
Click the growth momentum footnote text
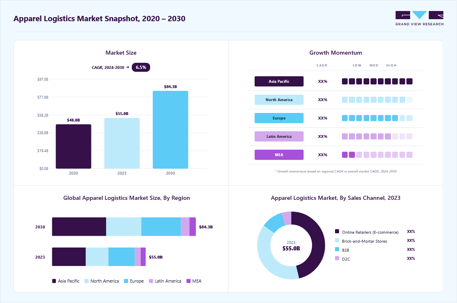coord(336,171)
